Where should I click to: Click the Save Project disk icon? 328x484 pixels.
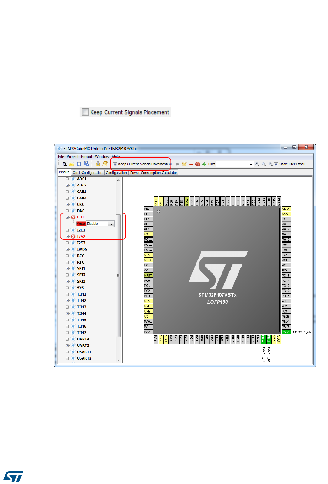click(x=79, y=164)
